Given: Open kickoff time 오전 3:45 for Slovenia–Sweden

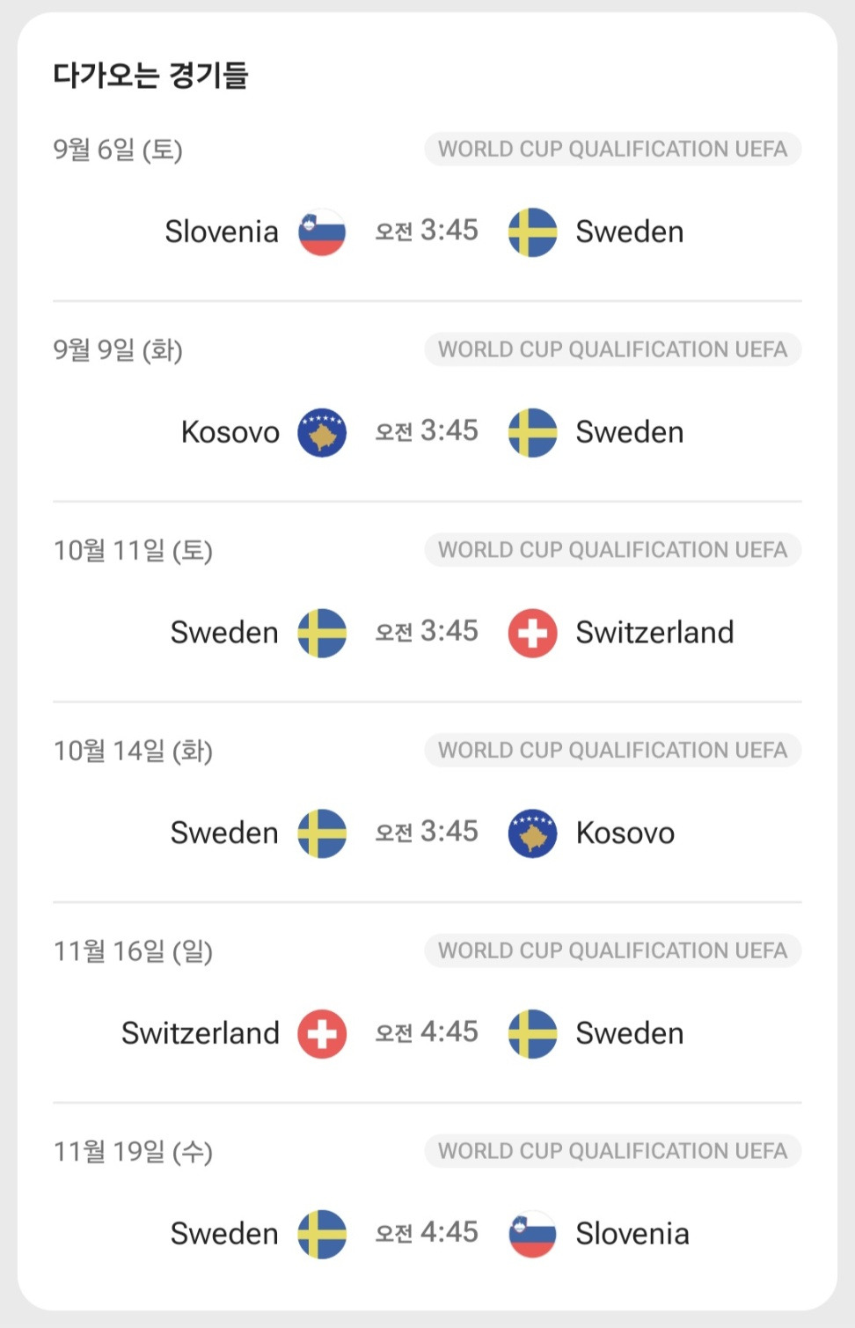Looking at the screenshot, I should point(427,231).
